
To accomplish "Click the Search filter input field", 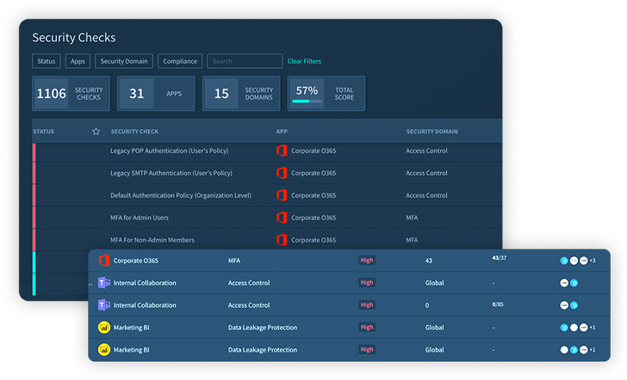I will pyautogui.click(x=245, y=61).
